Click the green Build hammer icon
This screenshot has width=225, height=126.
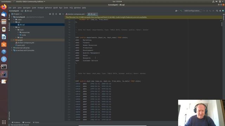tap(181, 11)
